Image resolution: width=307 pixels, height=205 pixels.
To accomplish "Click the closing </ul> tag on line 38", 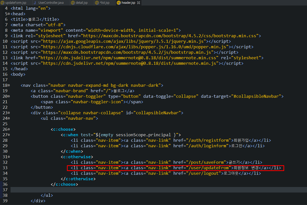I will (47, 195).
